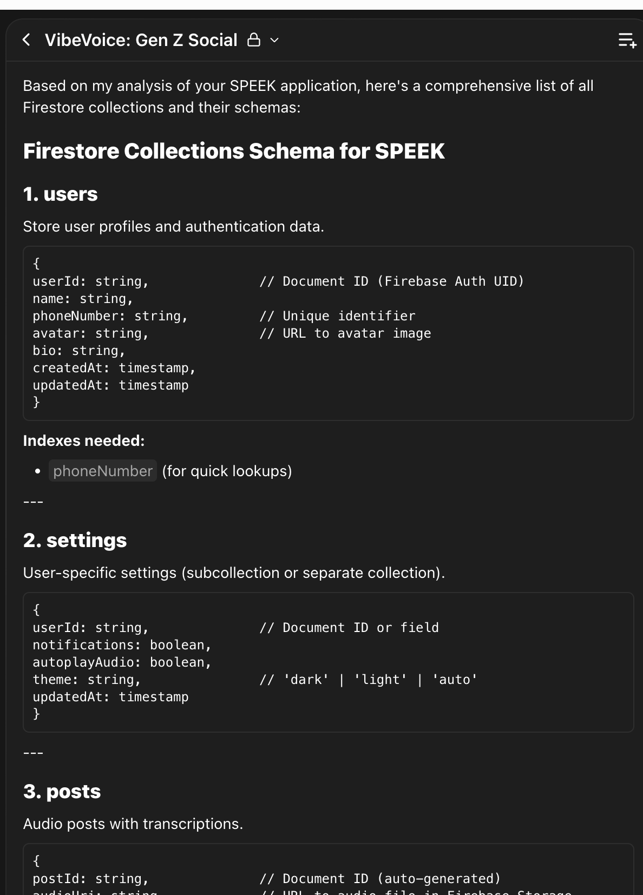Click the Indexes needed label
The height and width of the screenshot is (895, 643).
83,440
